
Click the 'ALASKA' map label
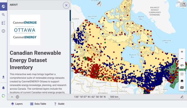[76, 19]
